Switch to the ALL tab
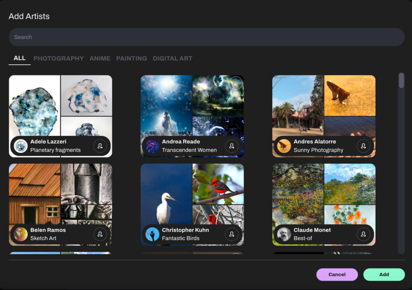 [19, 58]
